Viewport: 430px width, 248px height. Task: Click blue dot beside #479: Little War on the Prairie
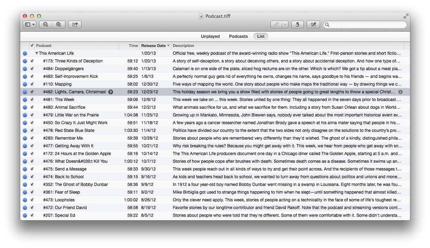[25, 115]
